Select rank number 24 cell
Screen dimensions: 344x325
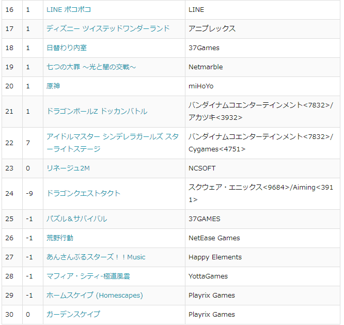[x=12, y=194]
